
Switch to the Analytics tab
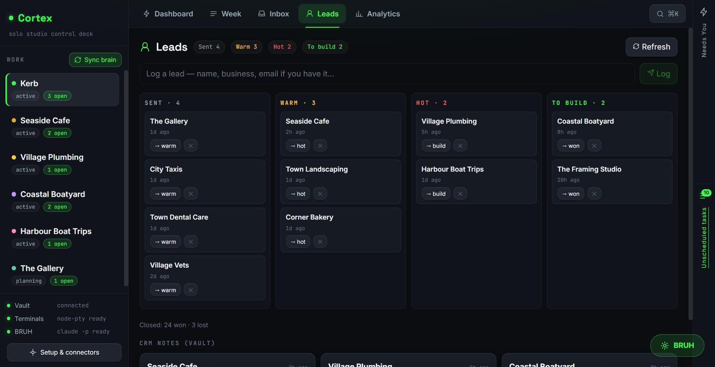tap(378, 14)
